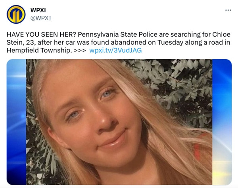
Task: Open the WPXI profile avatar logo
Action: coord(16,14)
